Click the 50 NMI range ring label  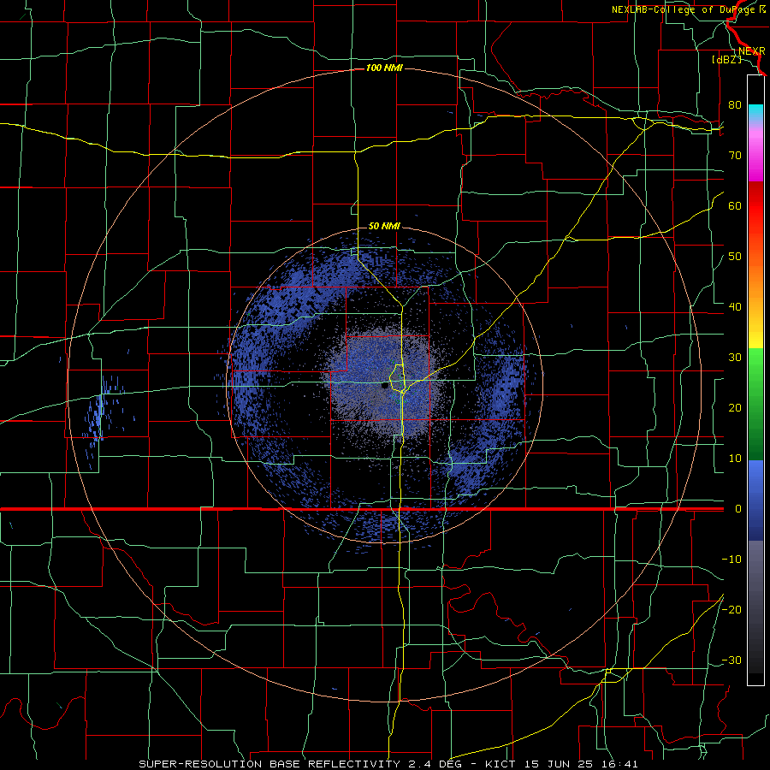click(384, 227)
